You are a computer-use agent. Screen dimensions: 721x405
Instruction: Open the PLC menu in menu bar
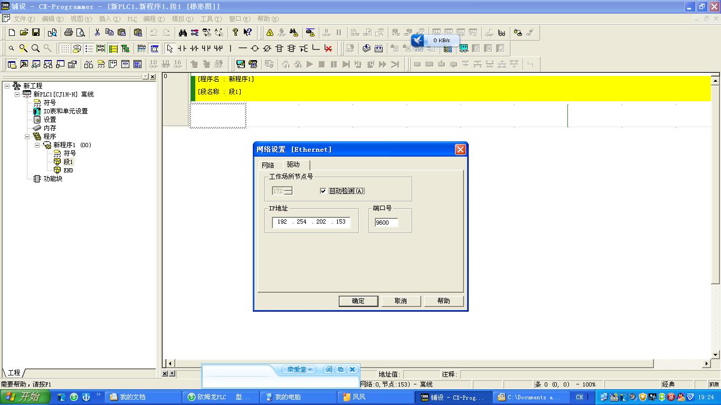pos(132,19)
